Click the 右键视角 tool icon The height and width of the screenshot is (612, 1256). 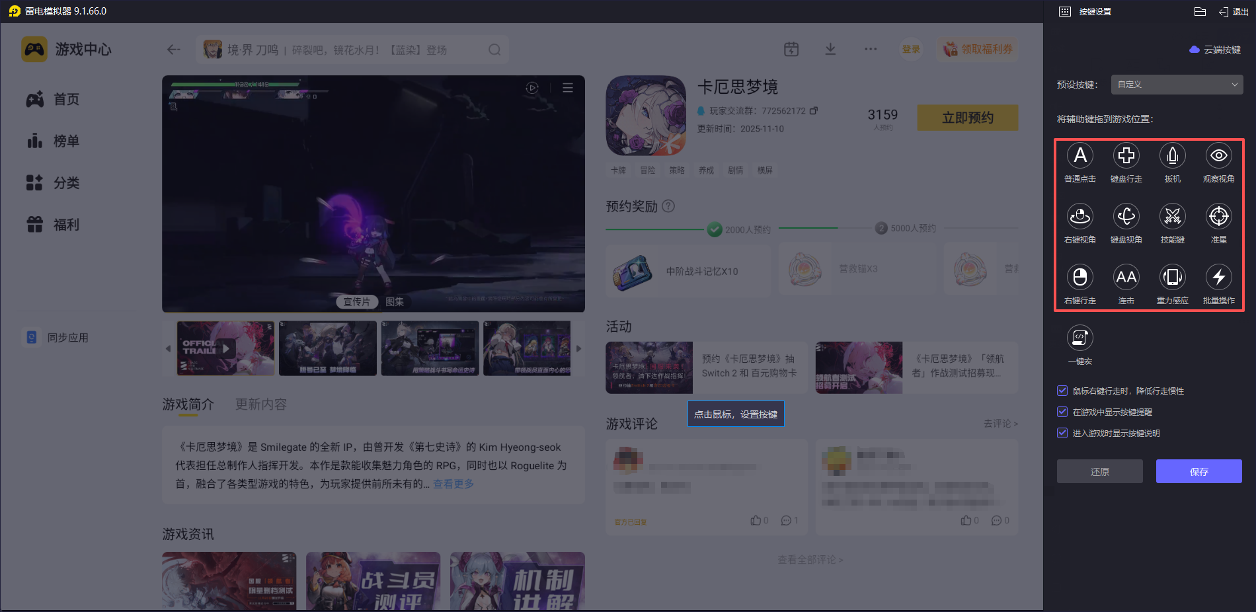coord(1080,216)
